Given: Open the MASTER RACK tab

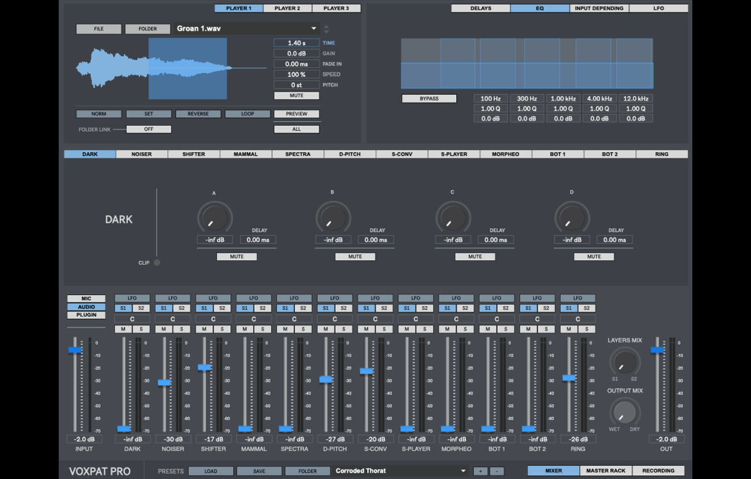Looking at the screenshot, I should (605, 471).
